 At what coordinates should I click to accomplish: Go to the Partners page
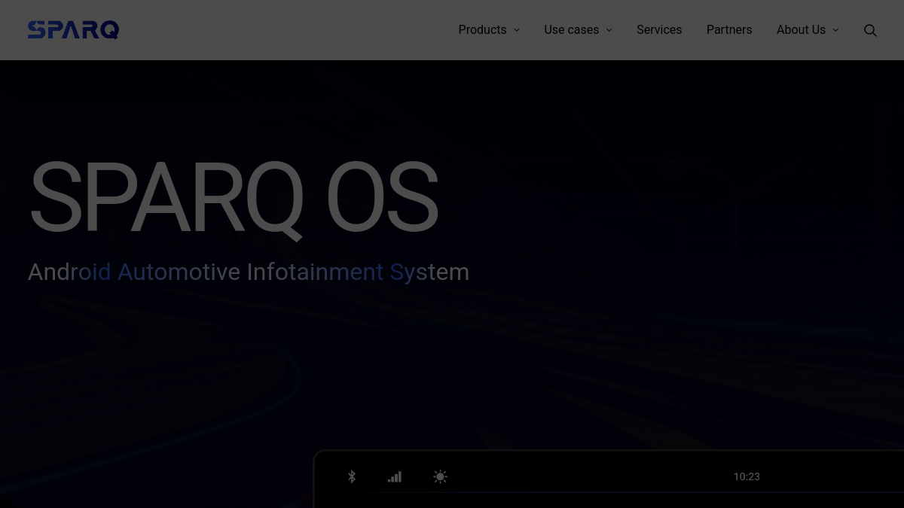pos(729,30)
